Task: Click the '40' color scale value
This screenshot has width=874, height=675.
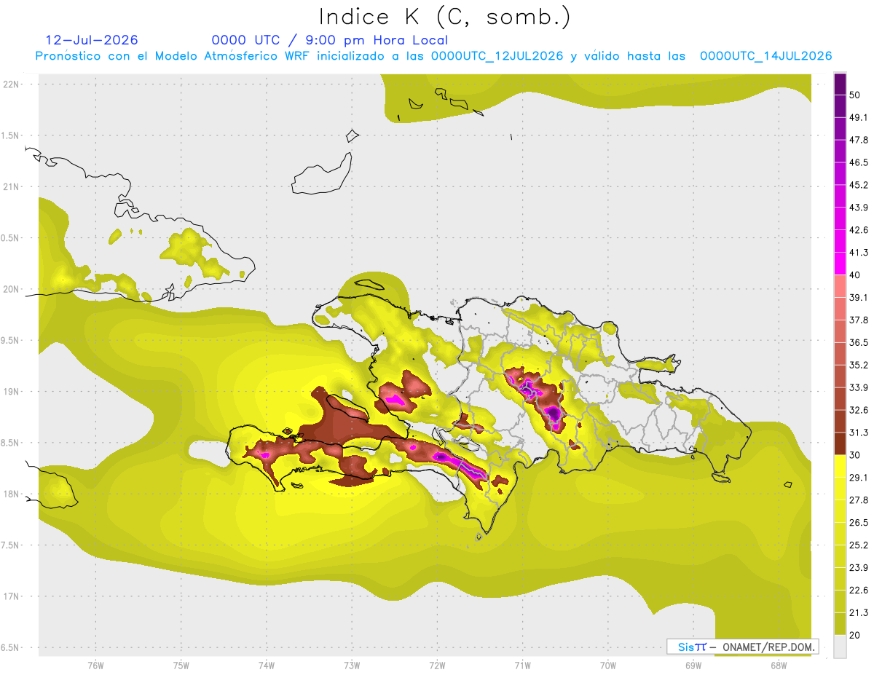Action: tap(856, 275)
